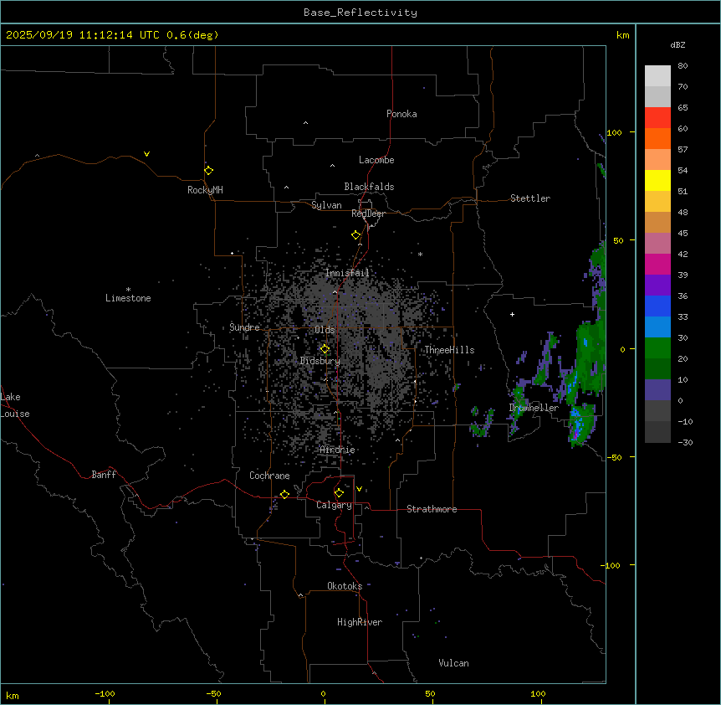Pick the red 65 dBZ legend swatch
This screenshot has height=705, width=721.
657,118
